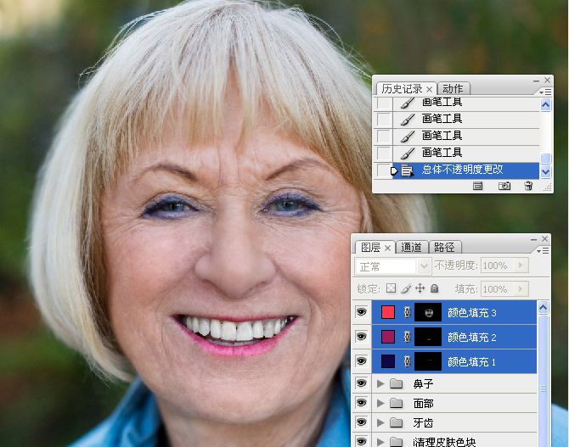Click the camera snapshot icon in History panel

point(504,186)
